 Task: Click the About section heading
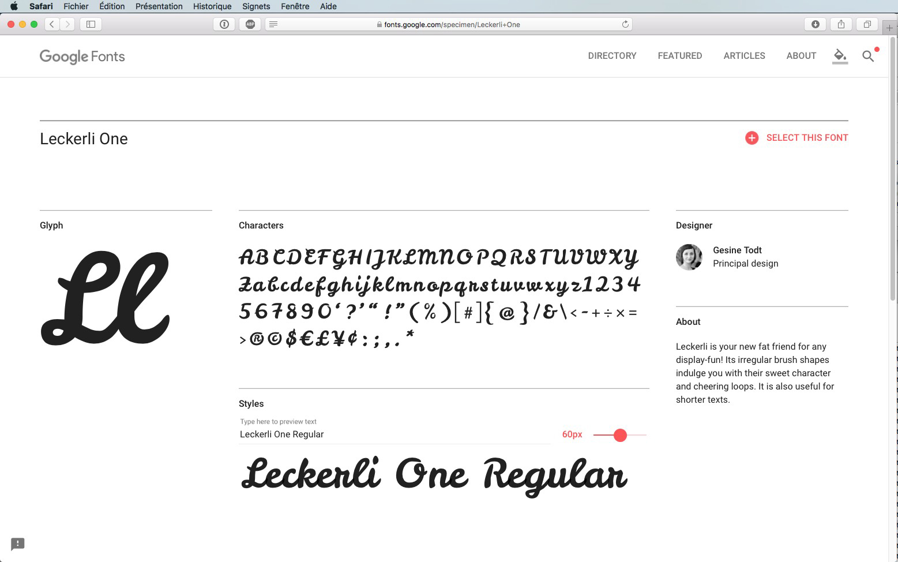688,322
